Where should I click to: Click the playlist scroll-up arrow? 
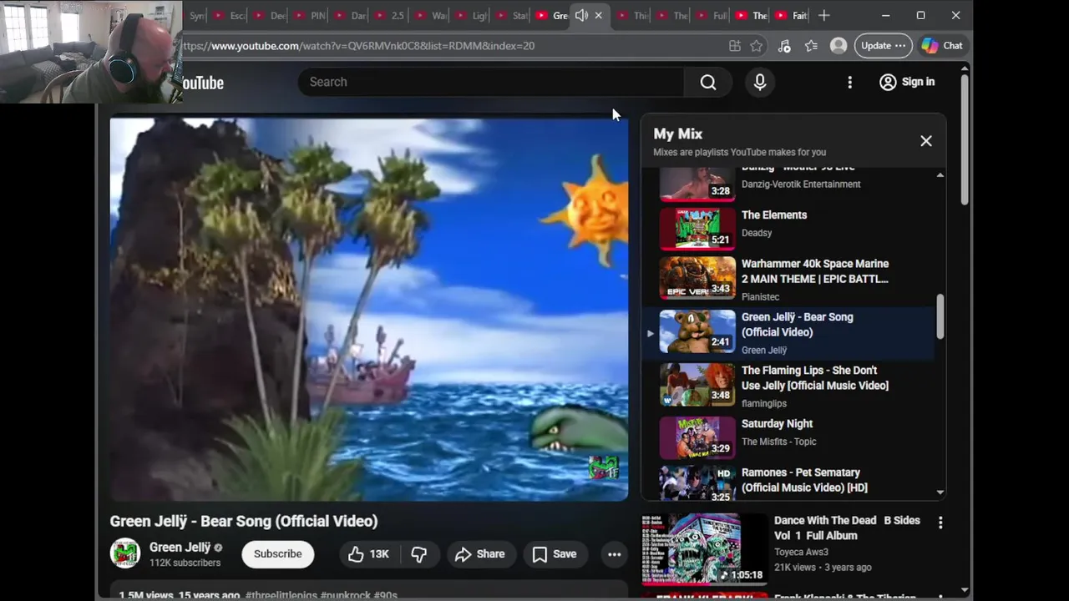[x=940, y=175]
